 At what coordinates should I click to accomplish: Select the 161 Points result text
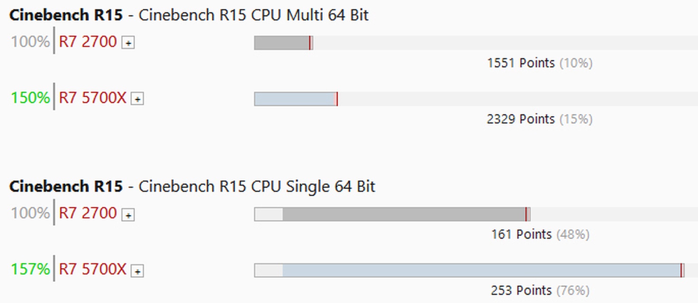[x=521, y=234]
